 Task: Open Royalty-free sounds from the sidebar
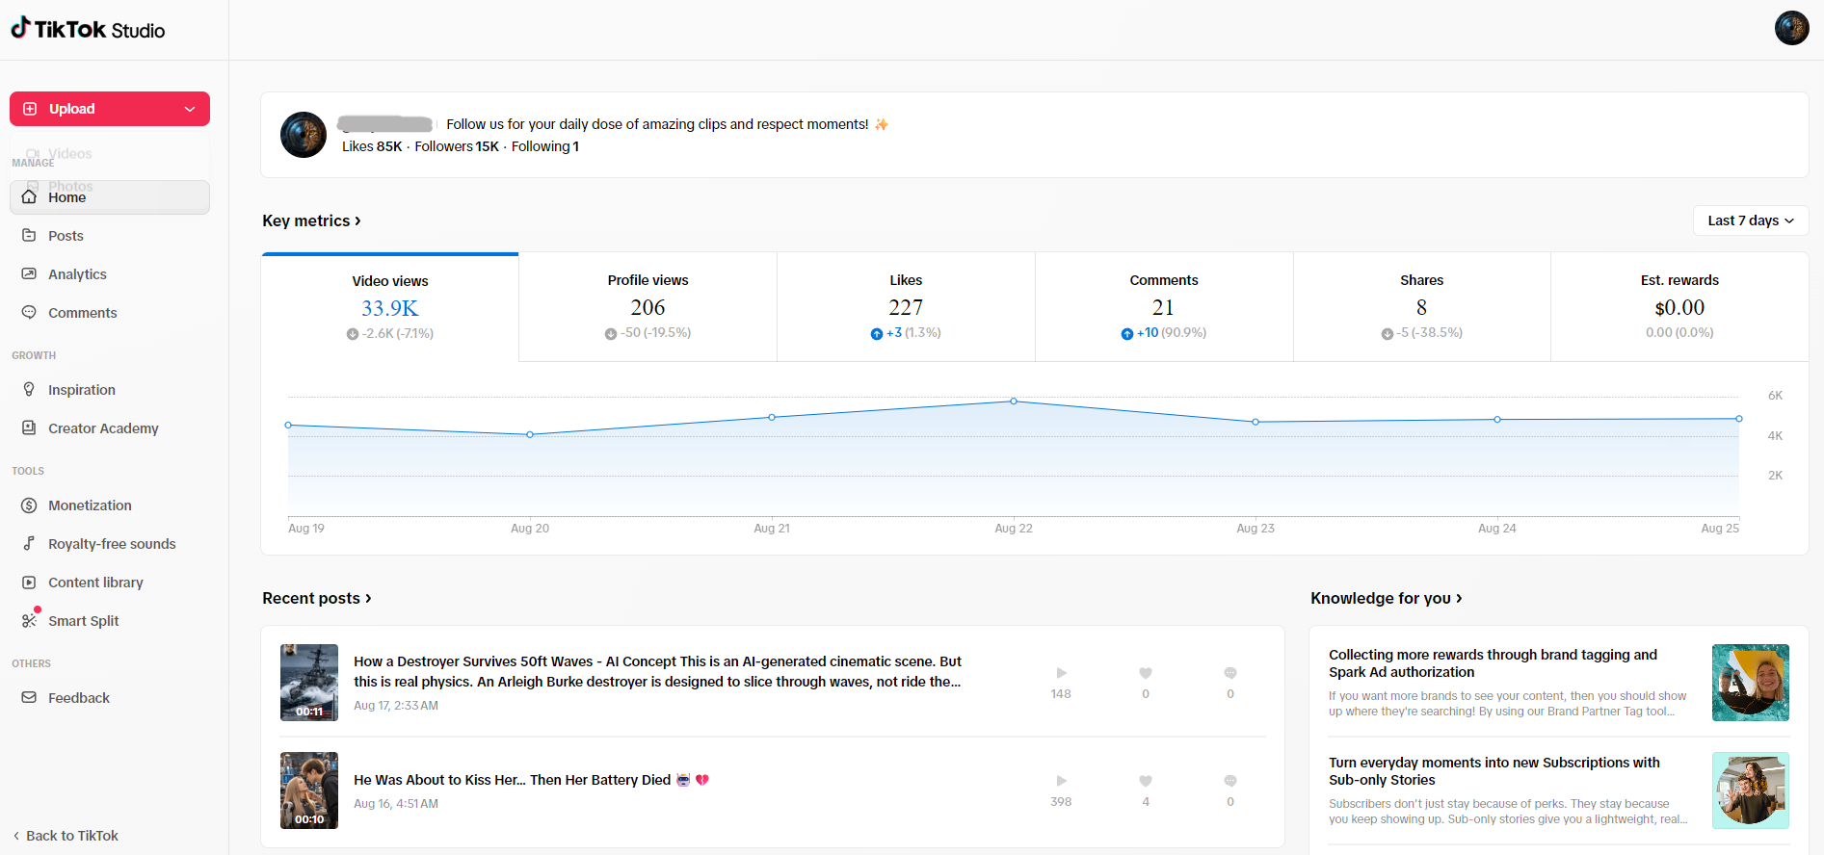[x=110, y=544]
